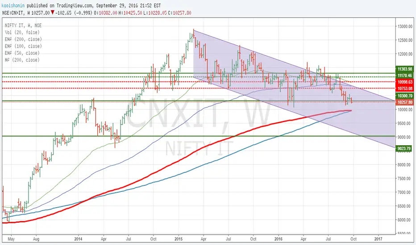Viewport: 416px width, 245px height.
Task: Click the 12000.00 price axis tick
Action: tap(405, 54)
